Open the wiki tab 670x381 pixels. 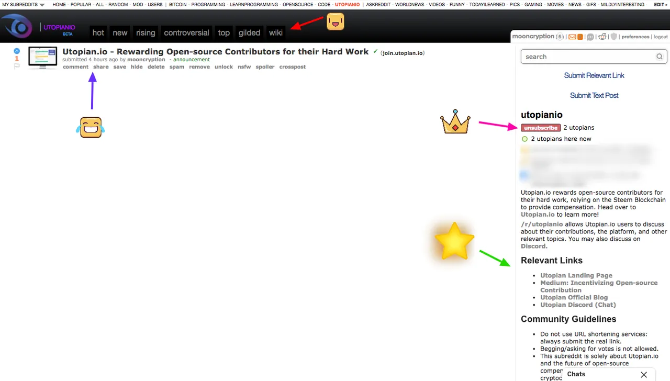click(276, 32)
